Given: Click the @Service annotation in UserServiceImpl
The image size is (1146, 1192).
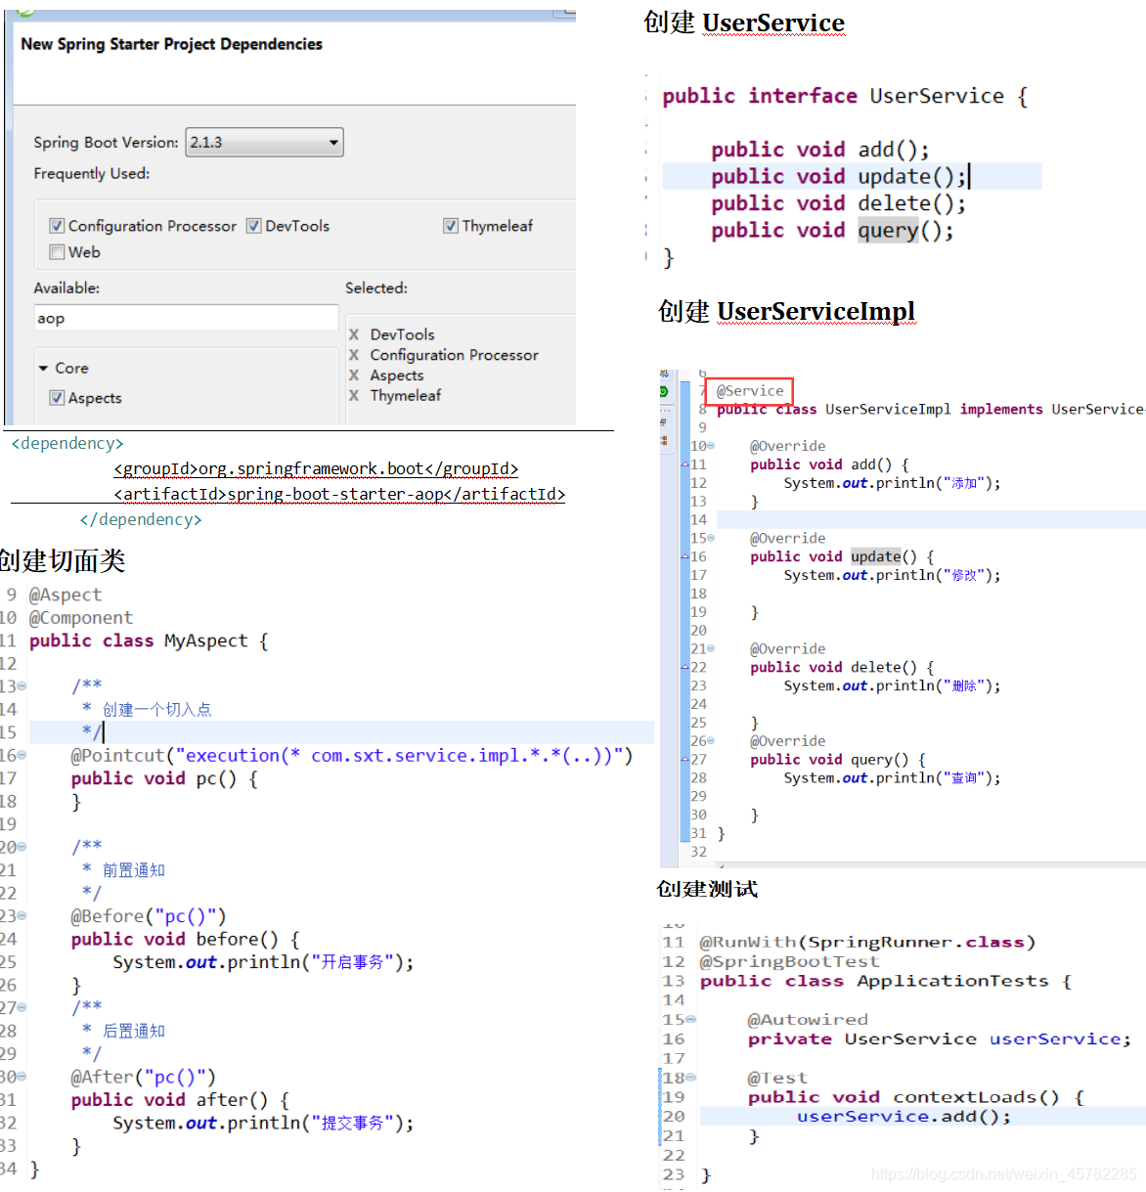Looking at the screenshot, I should (x=750, y=391).
